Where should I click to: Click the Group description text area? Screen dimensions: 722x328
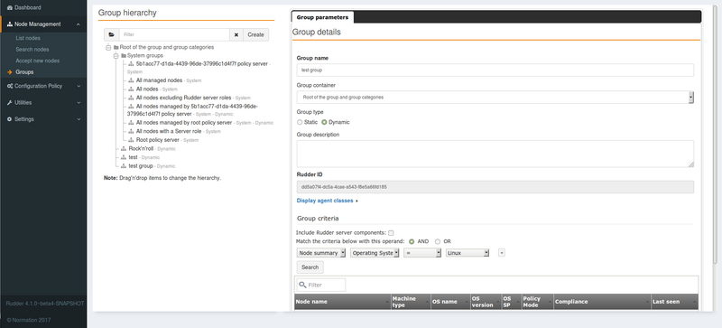[x=495, y=154]
